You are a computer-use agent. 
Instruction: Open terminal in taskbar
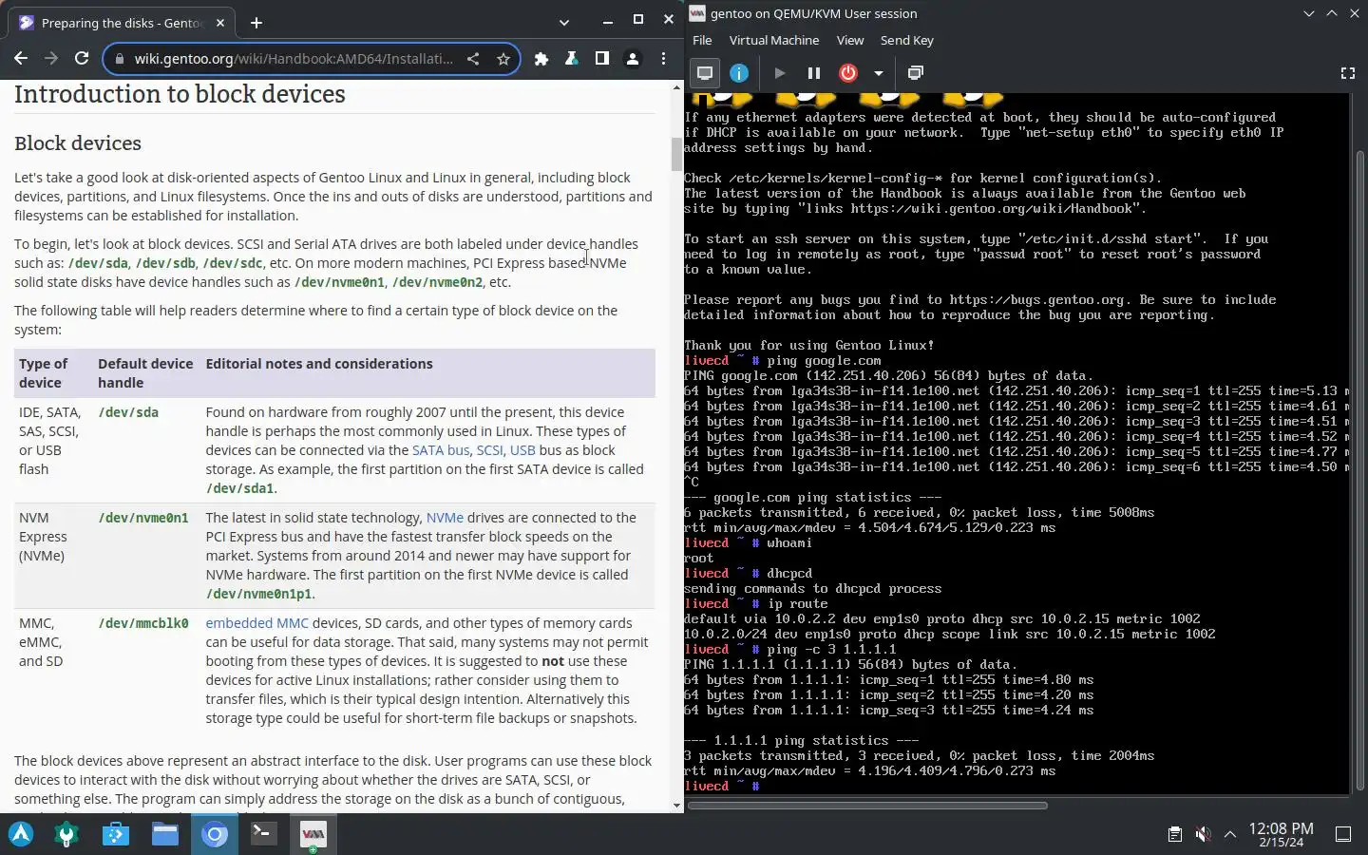pos(263,834)
